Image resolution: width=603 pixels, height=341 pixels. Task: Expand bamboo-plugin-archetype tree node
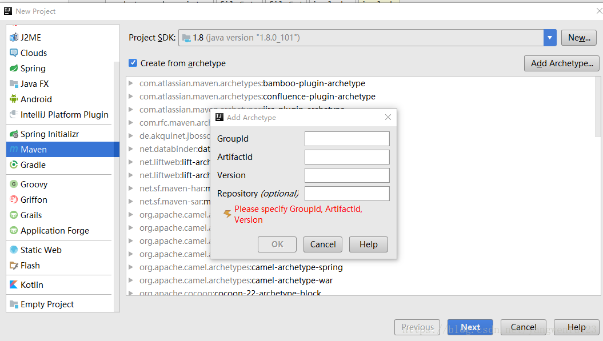[x=131, y=83]
